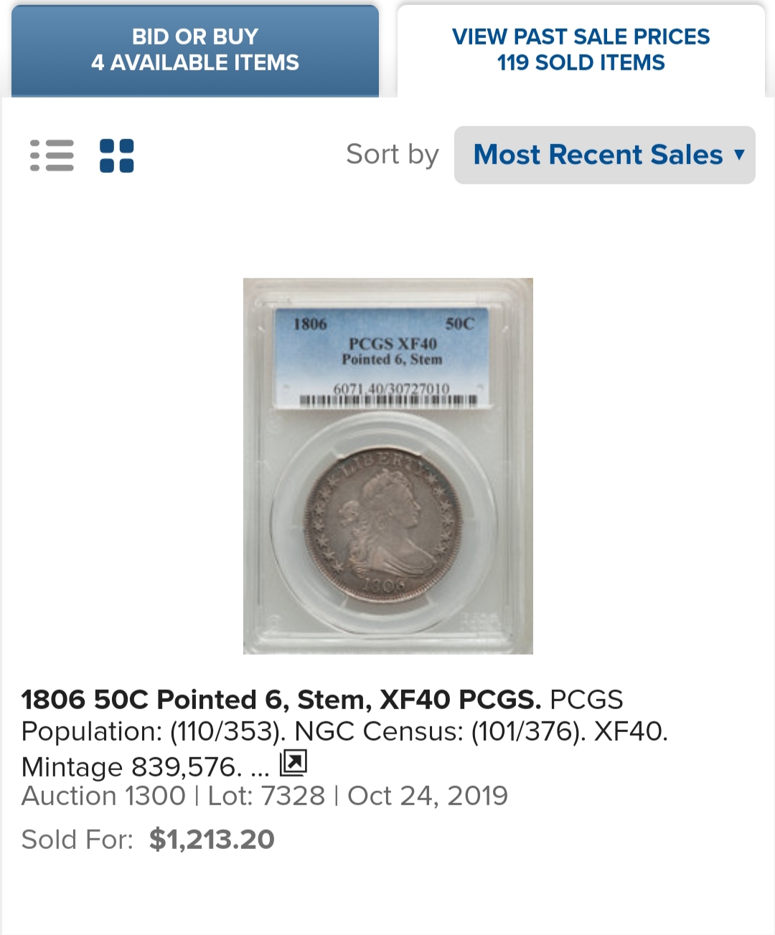The width and height of the screenshot is (775, 935).
Task: Switch to Bid or Buy available items tab
Action: [x=195, y=50]
